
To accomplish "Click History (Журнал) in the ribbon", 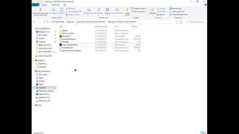I will click(x=161, y=15).
